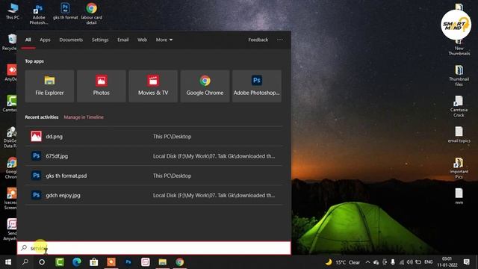Open Movies & TV tile
Viewport: 478px width, 269px height.
(153, 86)
